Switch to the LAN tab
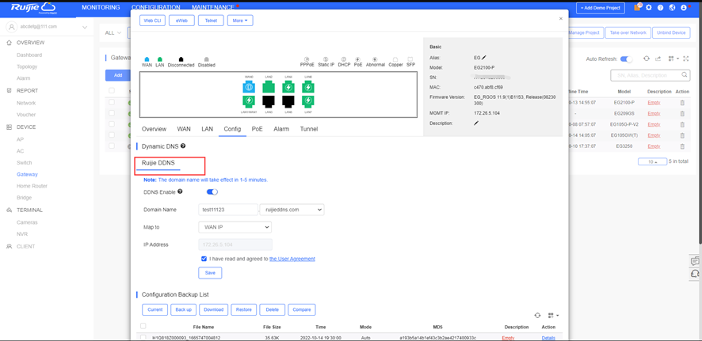The width and height of the screenshot is (702, 341). [208, 129]
